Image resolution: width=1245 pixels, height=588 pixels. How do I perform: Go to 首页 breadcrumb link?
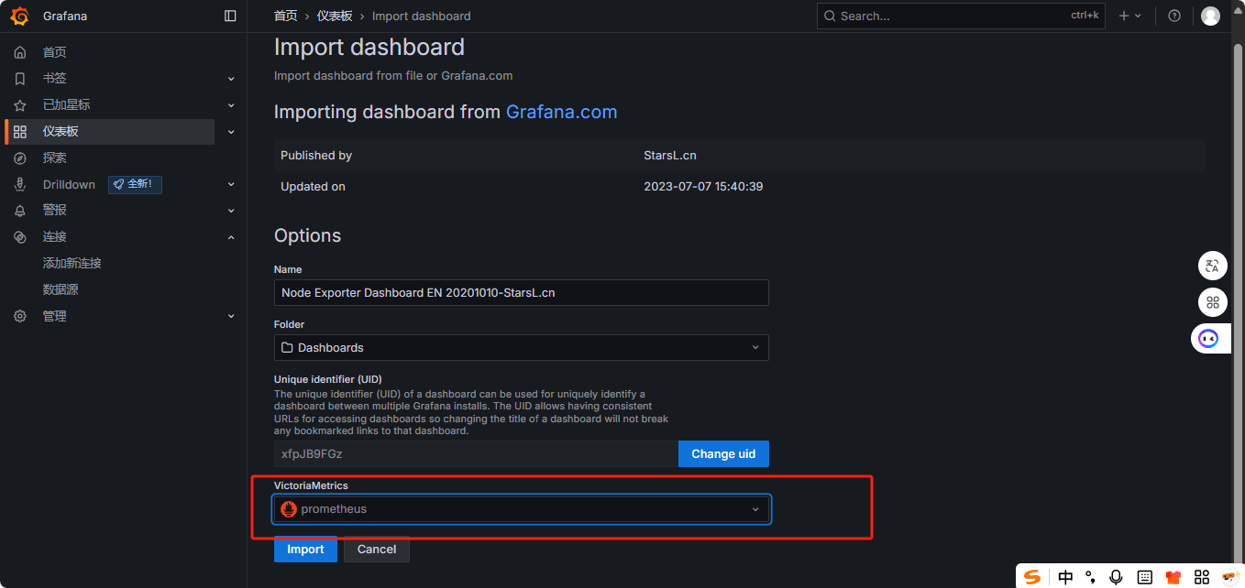(286, 16)
